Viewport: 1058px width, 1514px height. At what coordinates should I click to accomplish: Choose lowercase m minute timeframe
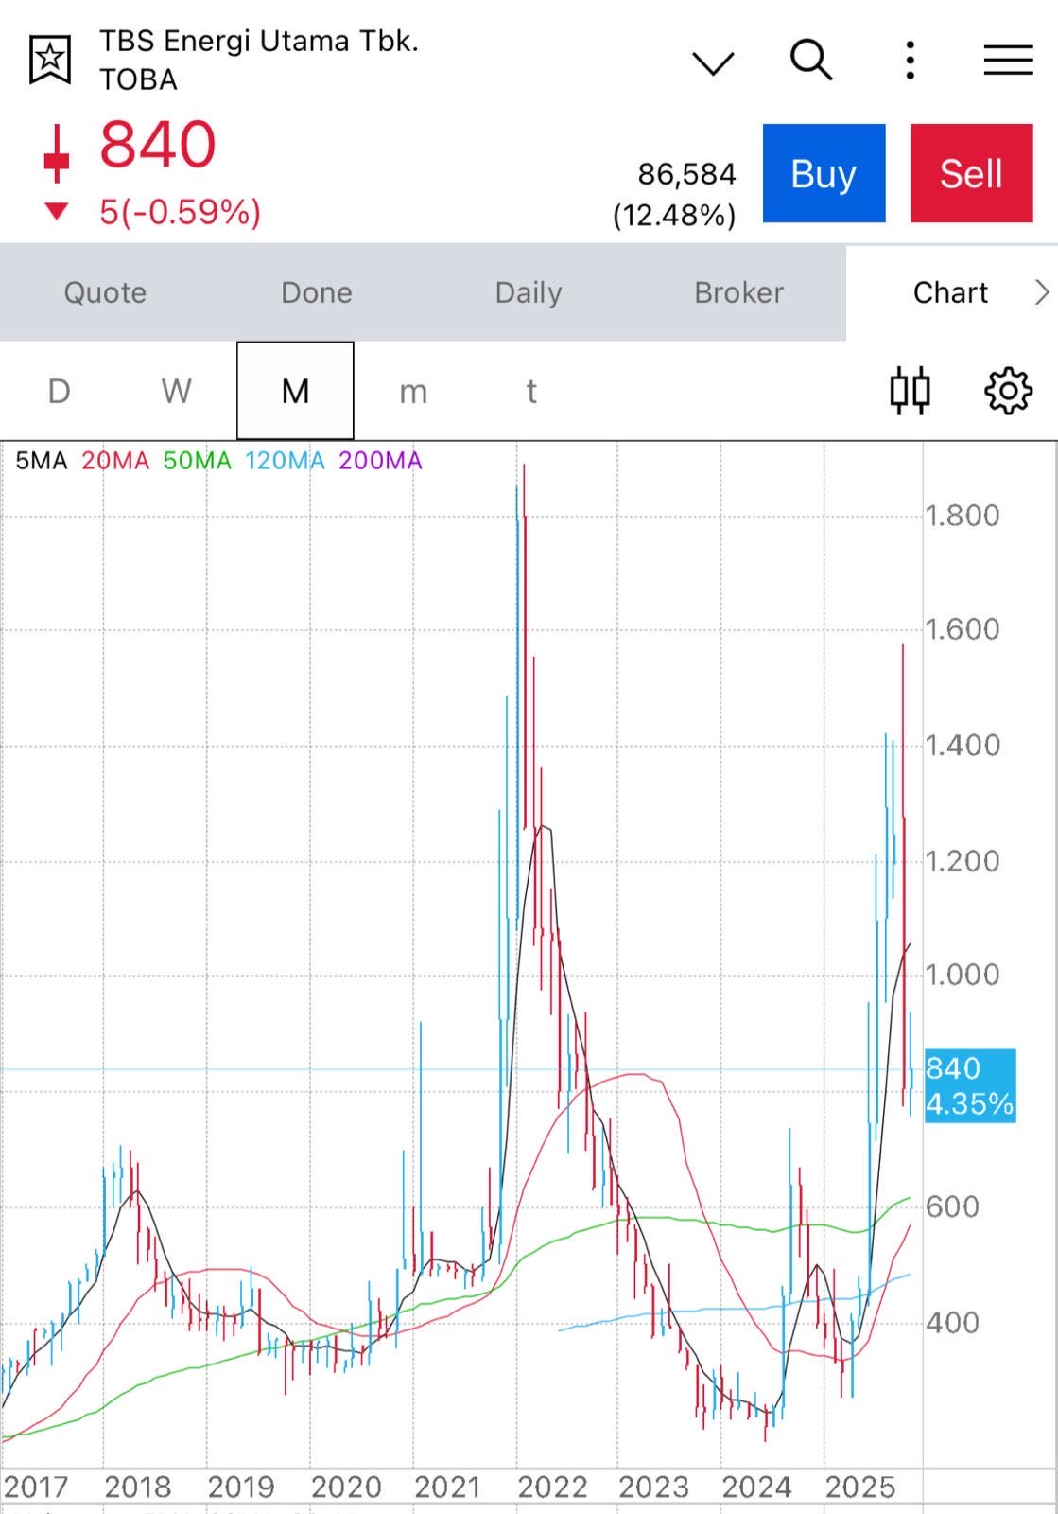tap(413, 391)
